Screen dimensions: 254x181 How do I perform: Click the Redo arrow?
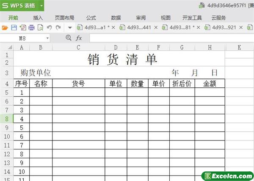[x=58, y=27]
